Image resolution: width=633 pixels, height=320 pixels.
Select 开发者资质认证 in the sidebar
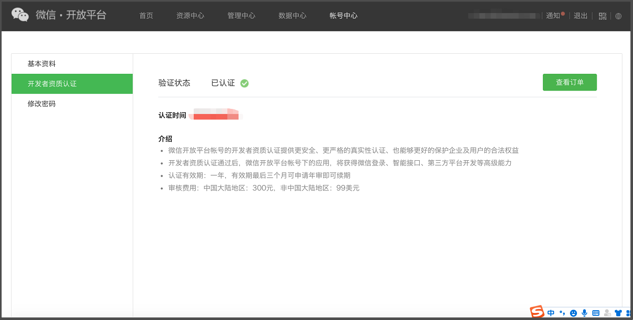click(72, 84)
